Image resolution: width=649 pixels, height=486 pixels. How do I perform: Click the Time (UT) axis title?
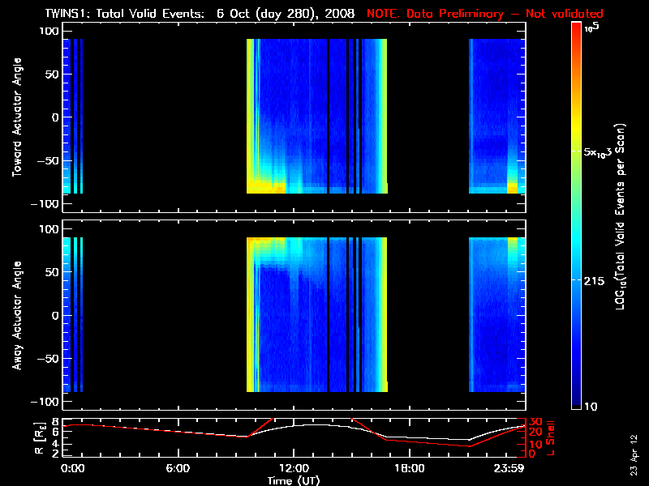pos(294,480)
